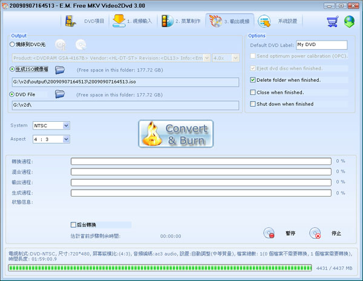Minimize the Video2Dvd window
The width and height of the screenshot is (363, 281).
[x=329, y=6]
